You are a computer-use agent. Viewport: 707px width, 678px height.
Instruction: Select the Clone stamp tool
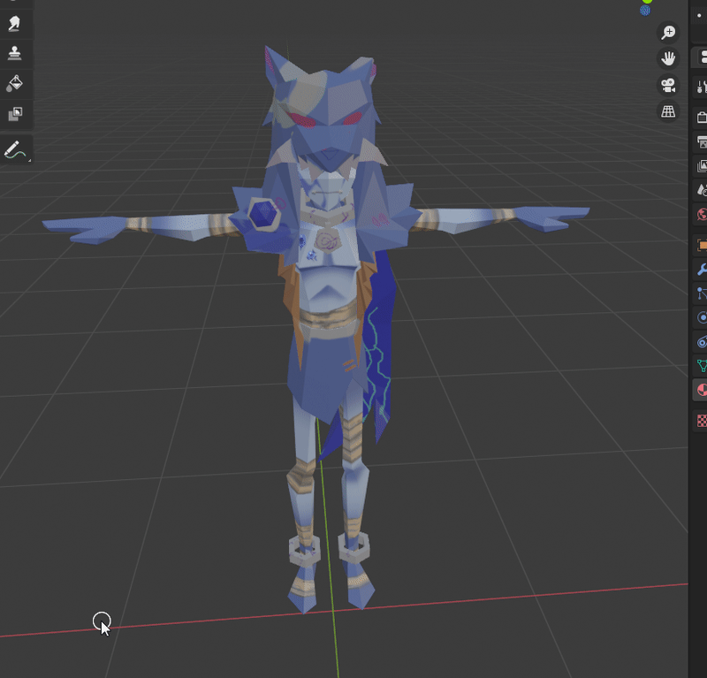(14, 53)
